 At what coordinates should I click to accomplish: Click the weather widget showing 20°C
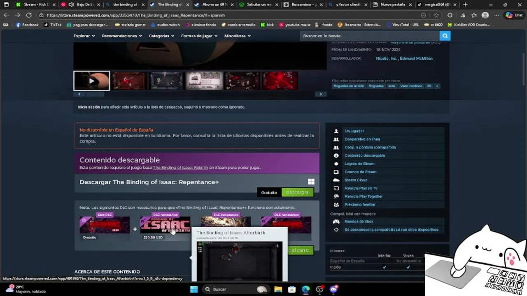[26, 289]
